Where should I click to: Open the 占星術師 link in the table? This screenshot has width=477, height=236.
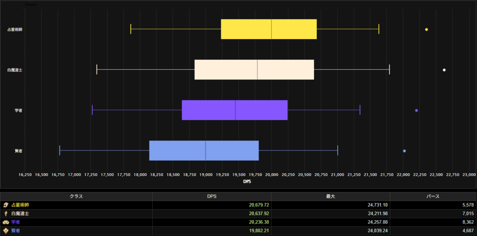click(20, 205)
